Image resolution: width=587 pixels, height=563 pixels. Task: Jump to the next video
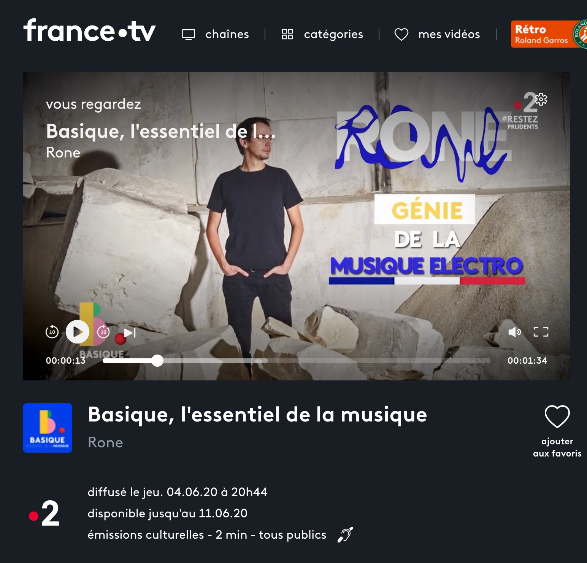[130, 333]
